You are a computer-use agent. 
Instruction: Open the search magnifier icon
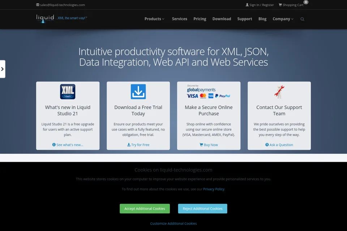(x=302, y=19)
